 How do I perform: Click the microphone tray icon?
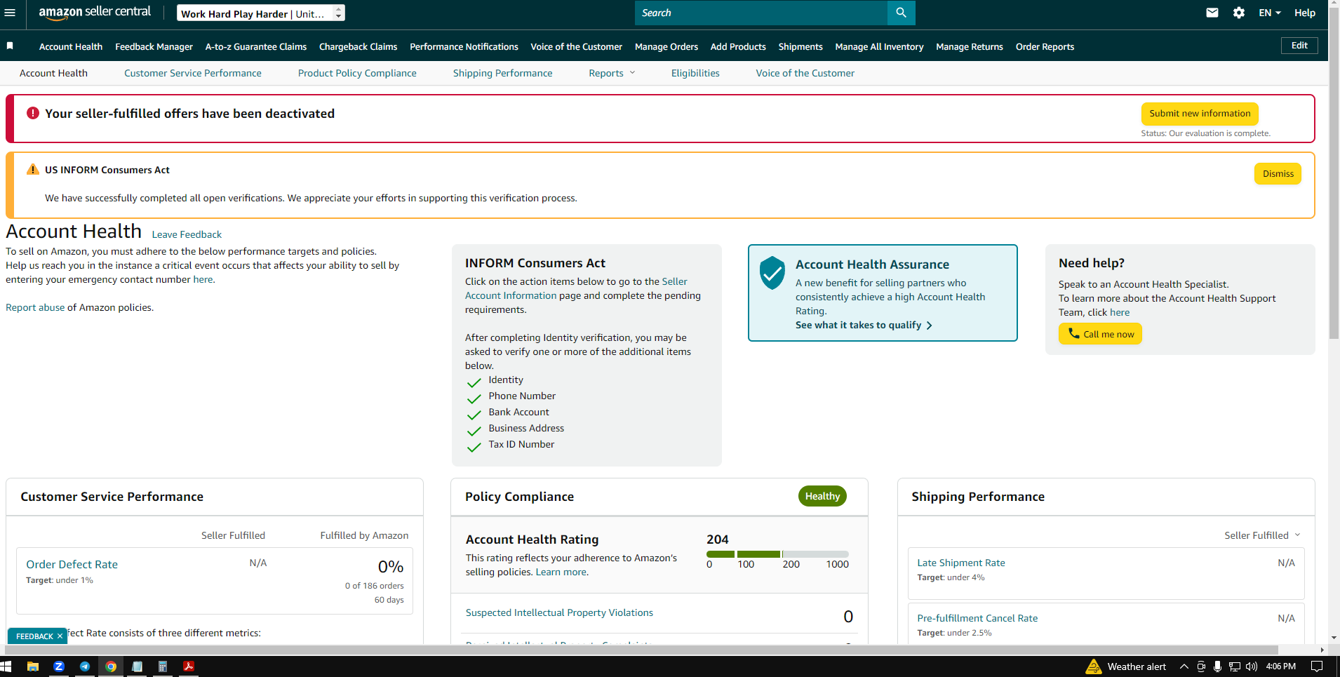(x=1218, y=666)
